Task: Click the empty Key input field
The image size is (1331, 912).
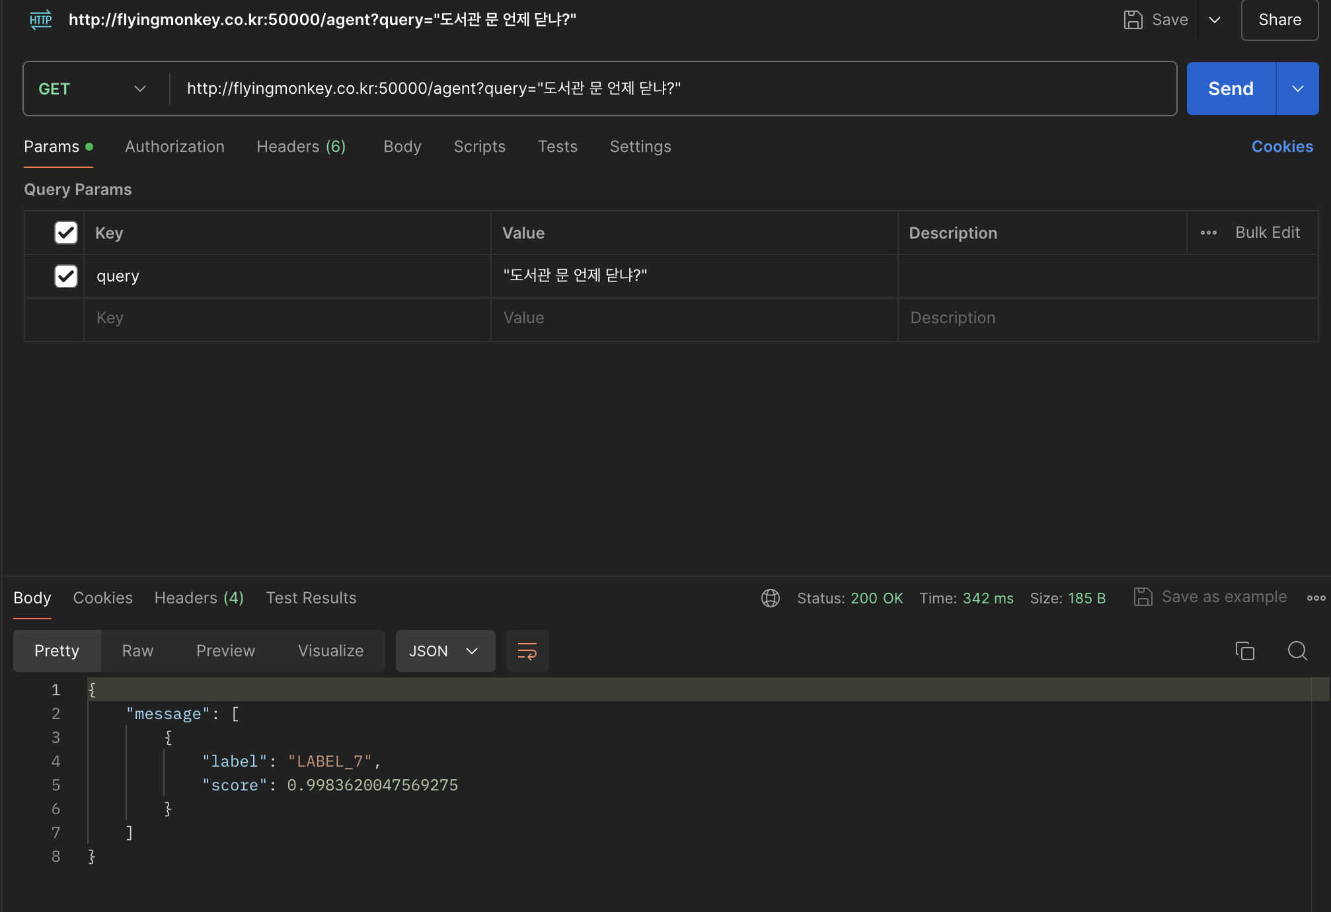Action: coord(287,319)
